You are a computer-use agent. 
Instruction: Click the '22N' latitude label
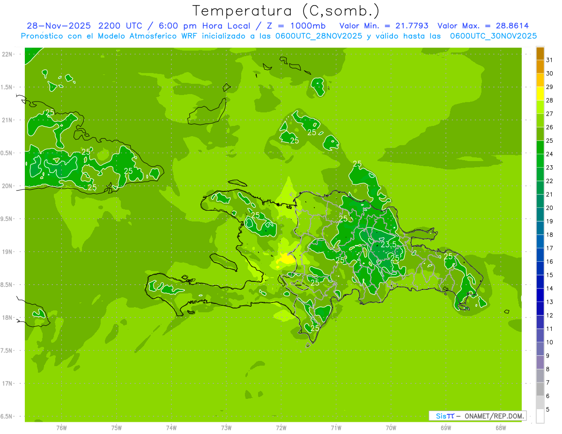(7, 54)
